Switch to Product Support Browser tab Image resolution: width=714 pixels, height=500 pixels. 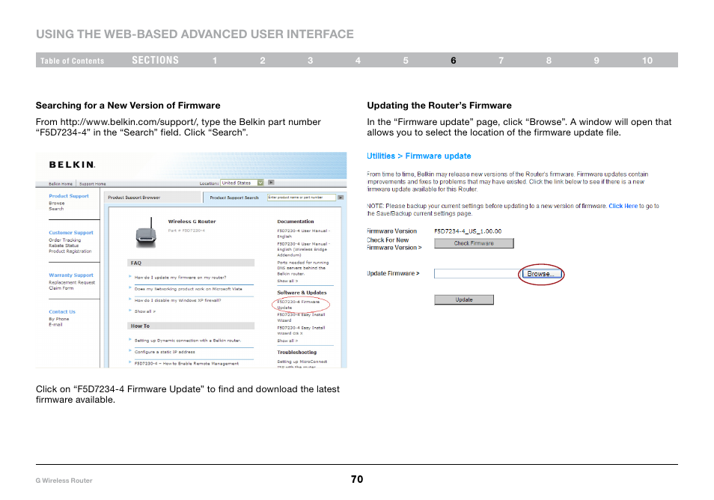(134, 198)
